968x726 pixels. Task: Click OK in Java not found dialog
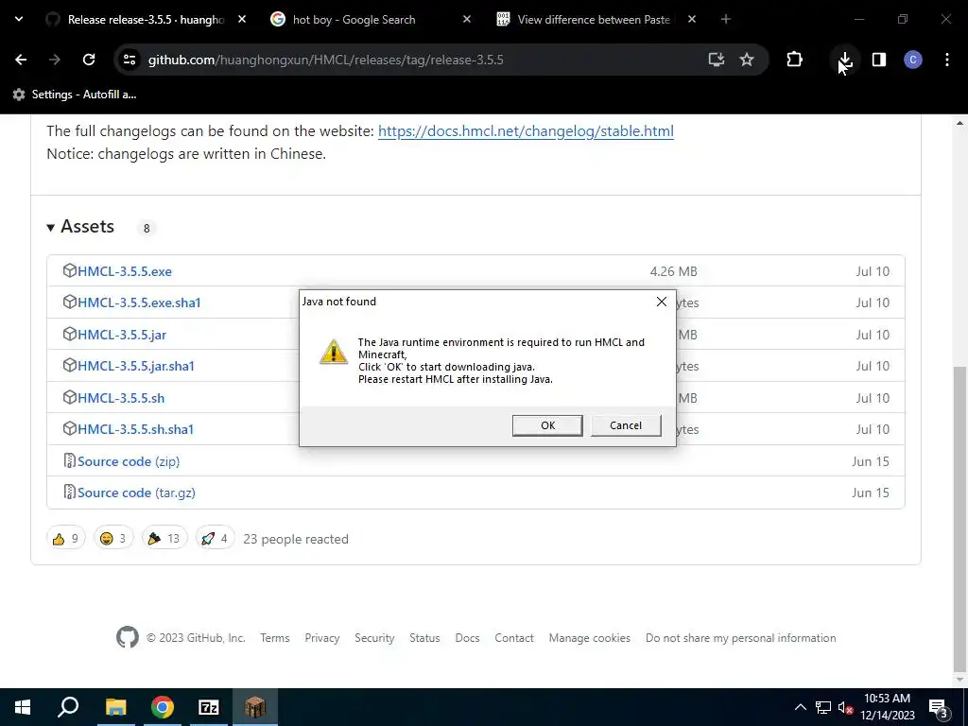547,425
